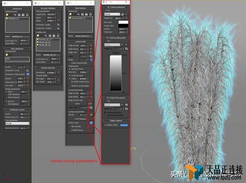The image size is (246, 183).
Task: Click the magnet icon in Meshes list toolbar
Action: [x=91, y=14]
